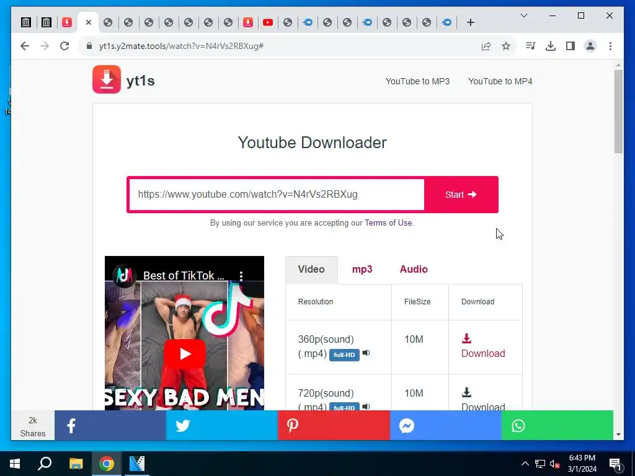Open the YouTube to MP4 page
The image size is (635, 476).
click(500, 81)
